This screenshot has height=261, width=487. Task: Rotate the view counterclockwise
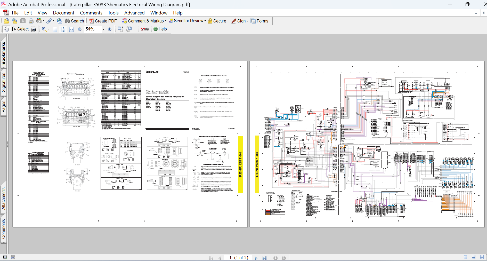[x=129, y=29]
